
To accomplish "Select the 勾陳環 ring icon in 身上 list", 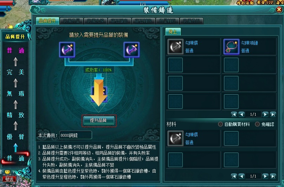I will coord(175,46).
